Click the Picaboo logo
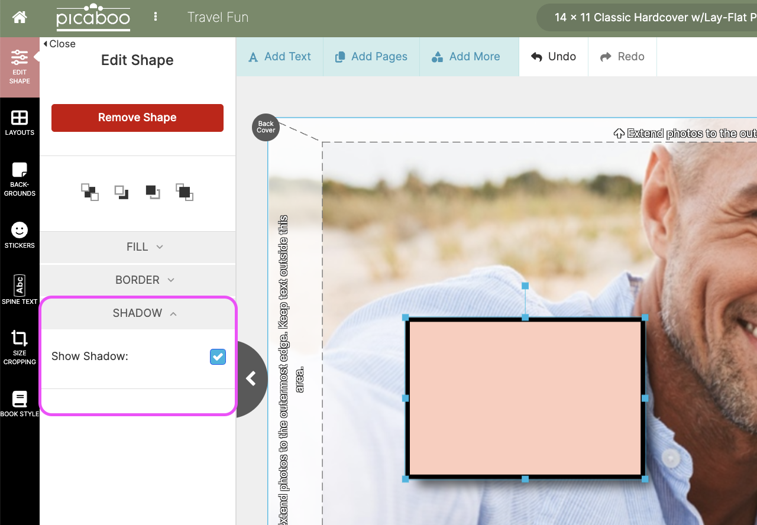This screenshot has width=757, height=525. (93, 18)
